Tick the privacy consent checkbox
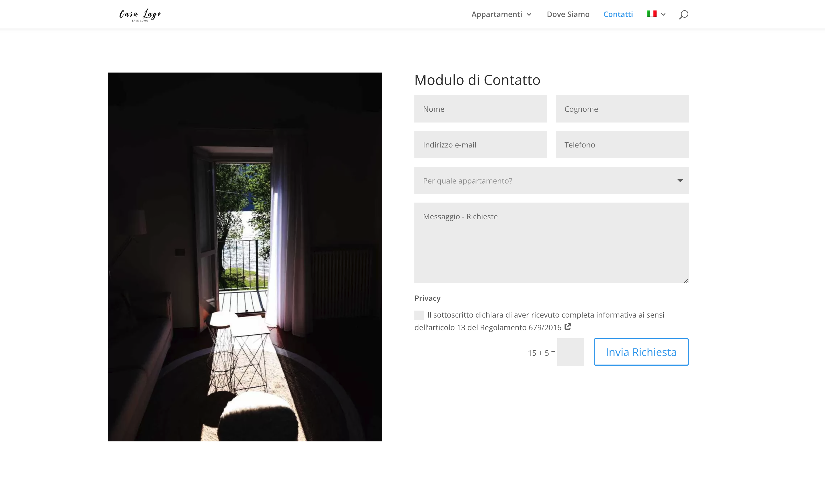This screenshot has width=825, height=504. coord(419,315)
